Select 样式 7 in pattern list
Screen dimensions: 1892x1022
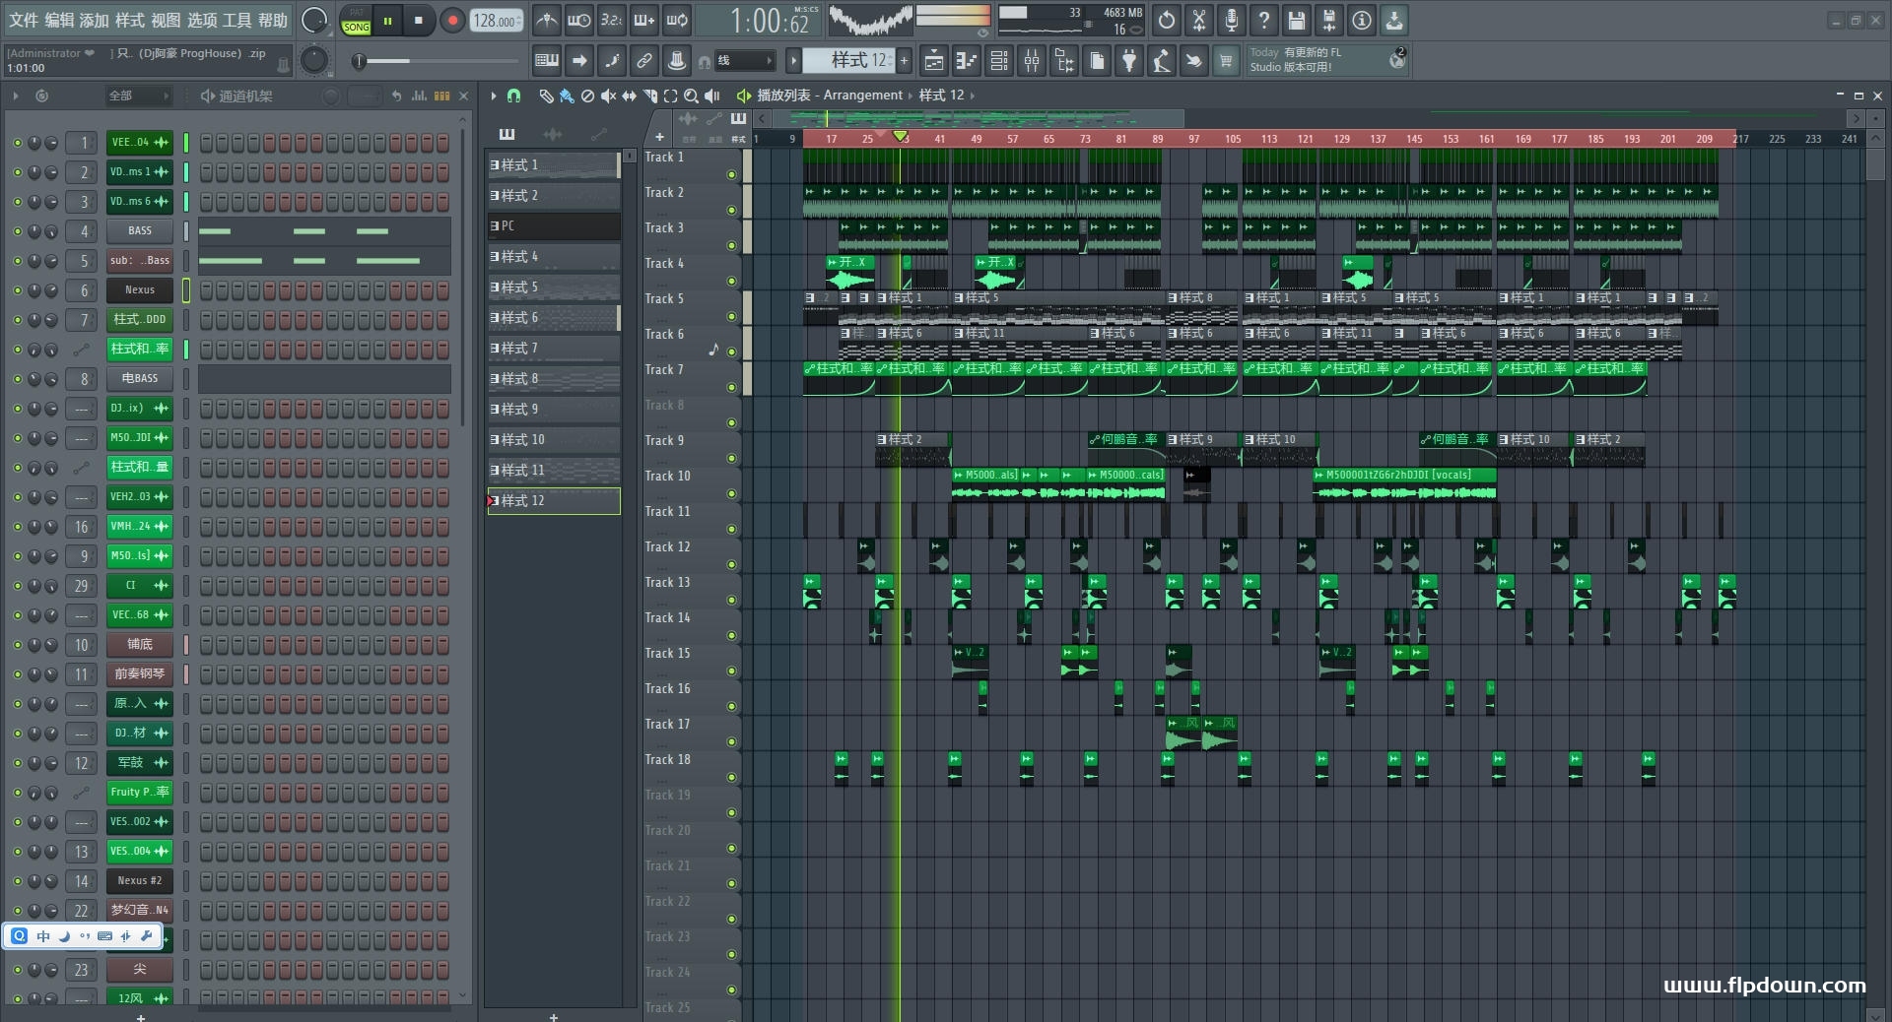[x=553, y=349]
